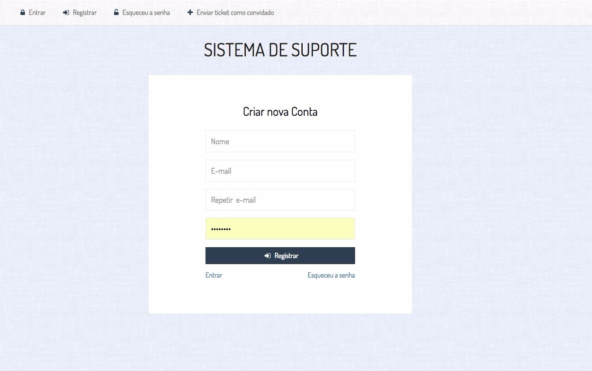Image resolution: width=592 pixels, height=371 pixels.
Task: Select Registrar in the top navigation bar
Action: click(84, 12)
